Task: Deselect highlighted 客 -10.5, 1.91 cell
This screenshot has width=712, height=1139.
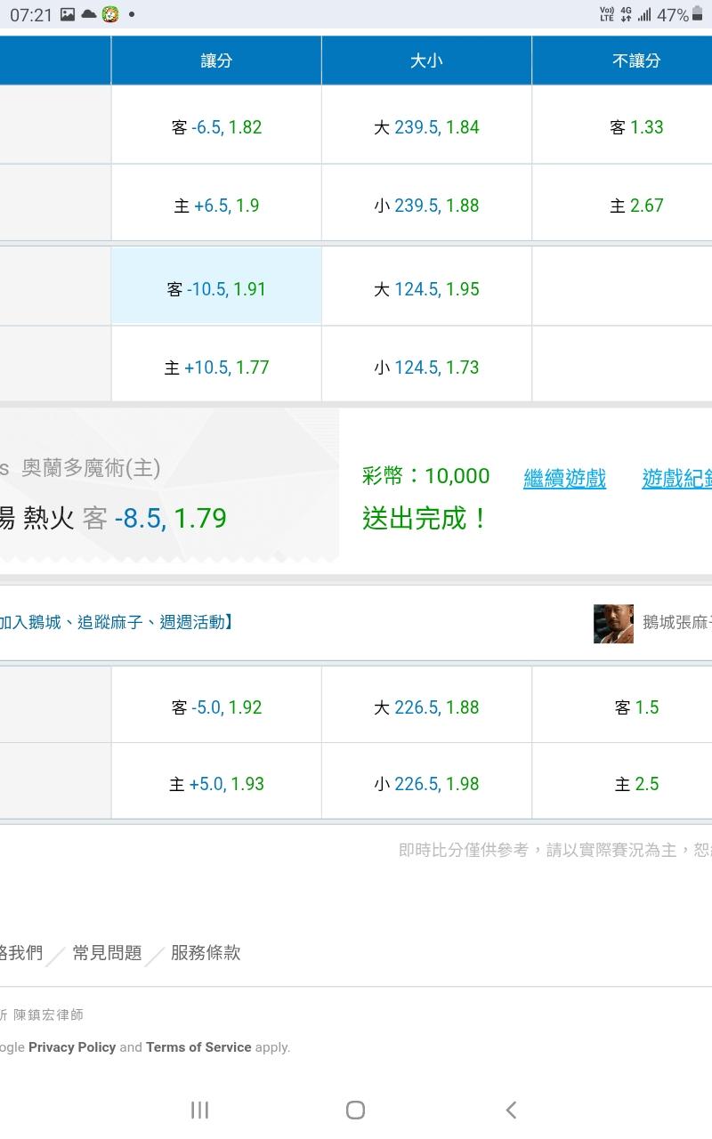Action: coord(216,289)
